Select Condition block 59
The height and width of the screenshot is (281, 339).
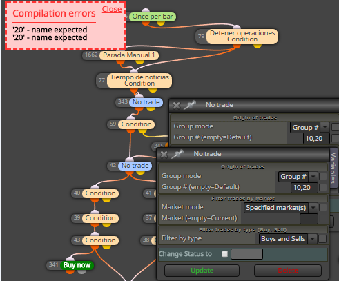point(136,124)
